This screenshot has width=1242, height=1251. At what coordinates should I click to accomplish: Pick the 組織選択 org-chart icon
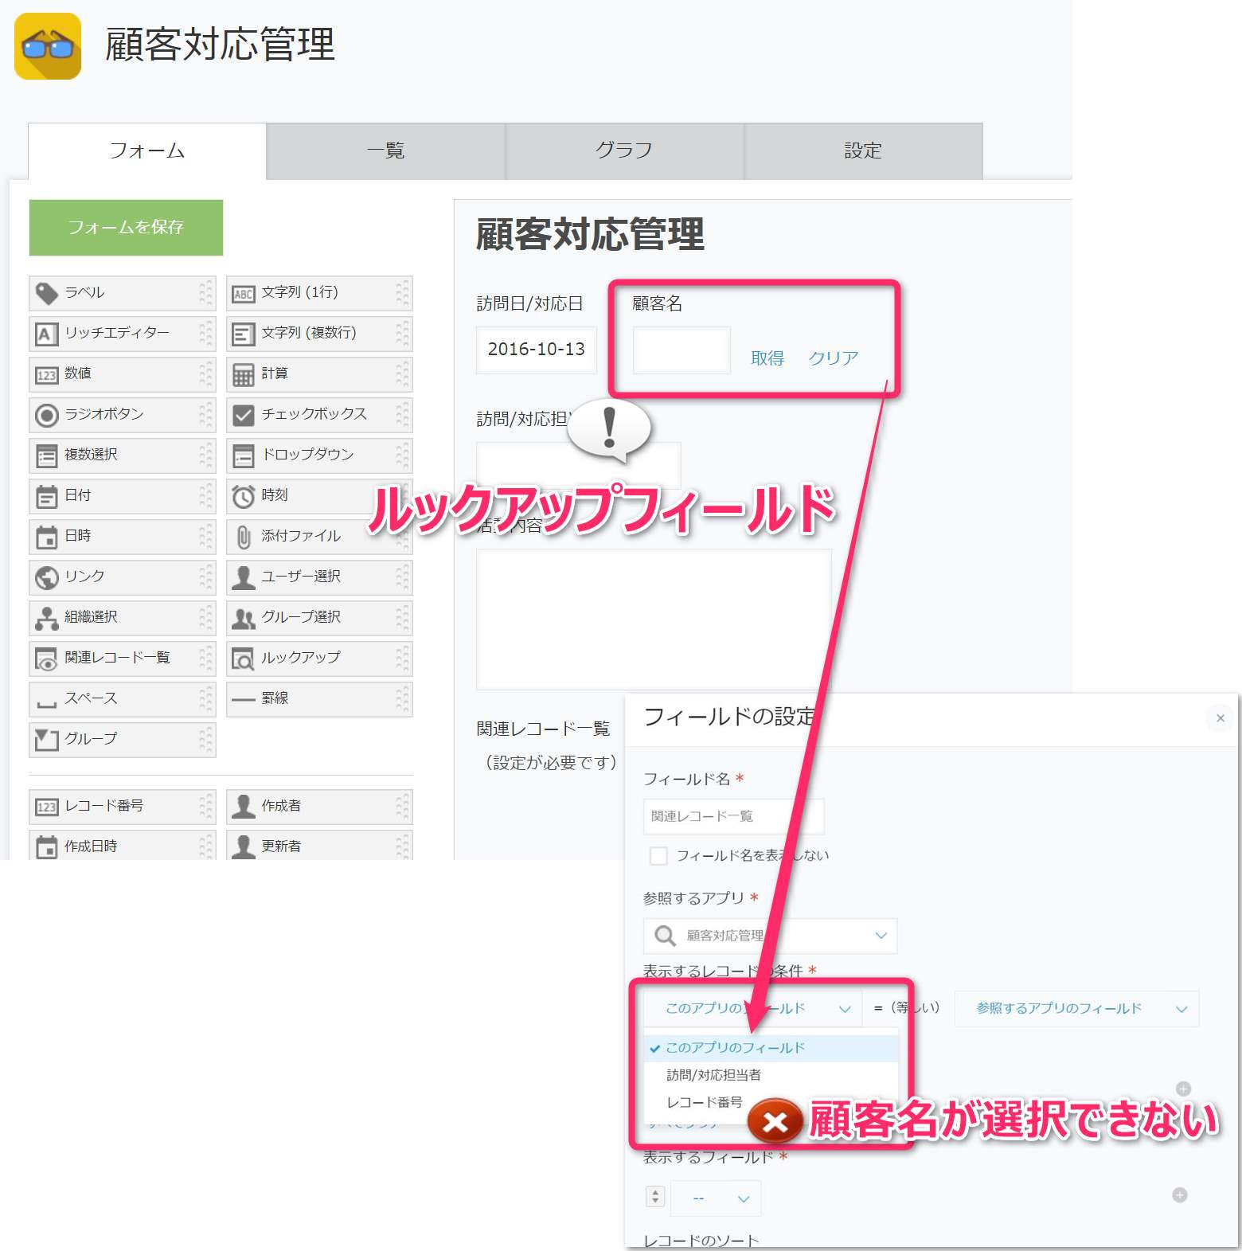point(47,618)
